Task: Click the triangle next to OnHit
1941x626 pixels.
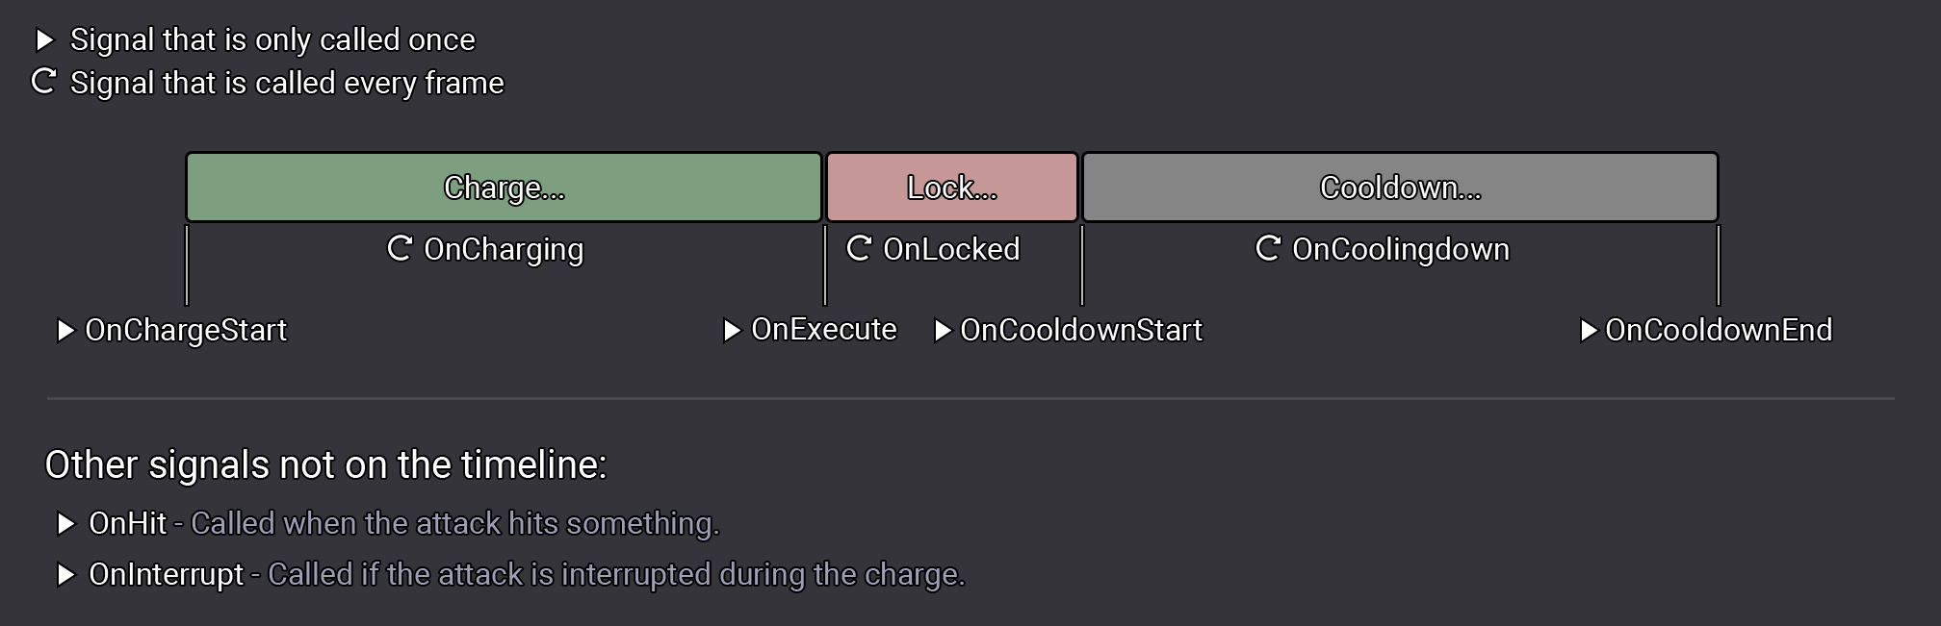Action: click(x=65, y=524)
